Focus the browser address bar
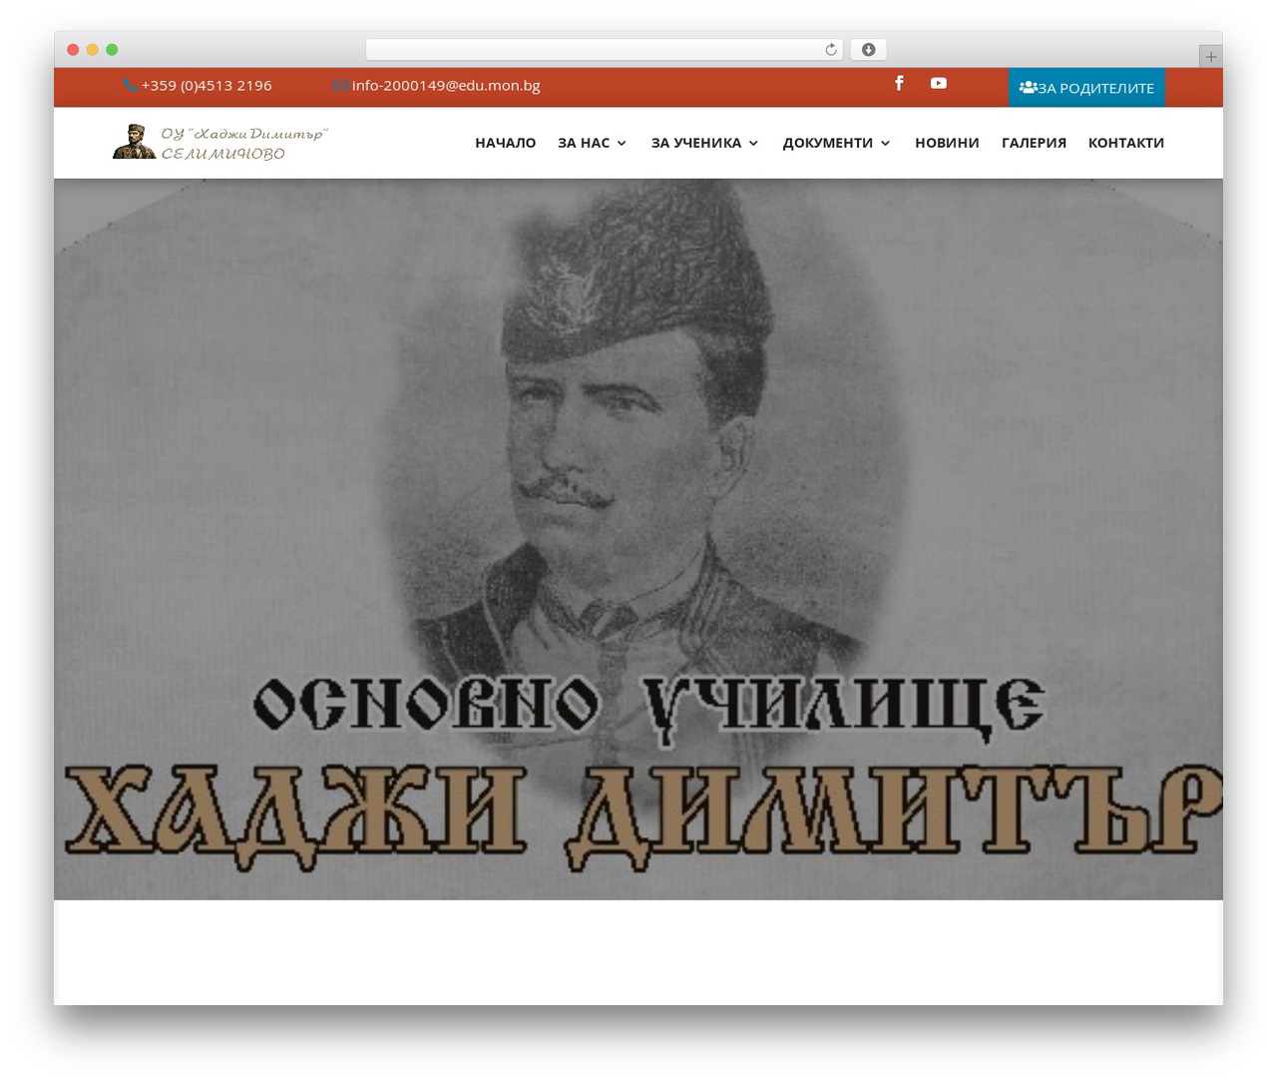This screenshot has height=1082, width=1277. [x=604, y=50]
